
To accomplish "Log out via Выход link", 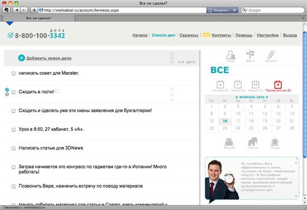I will 290,35.
